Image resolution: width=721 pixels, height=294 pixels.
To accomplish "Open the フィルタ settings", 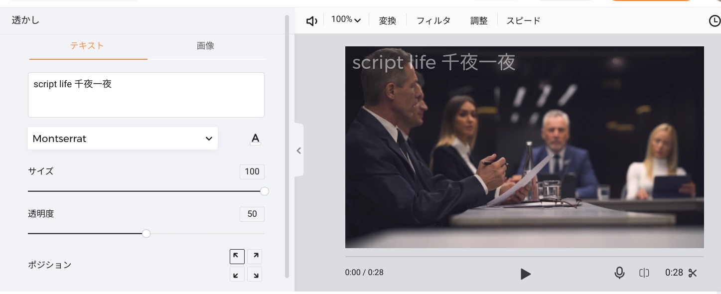I will [433, 21].
